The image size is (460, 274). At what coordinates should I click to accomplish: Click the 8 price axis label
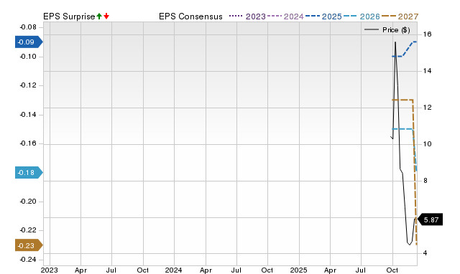pos(425,181)
